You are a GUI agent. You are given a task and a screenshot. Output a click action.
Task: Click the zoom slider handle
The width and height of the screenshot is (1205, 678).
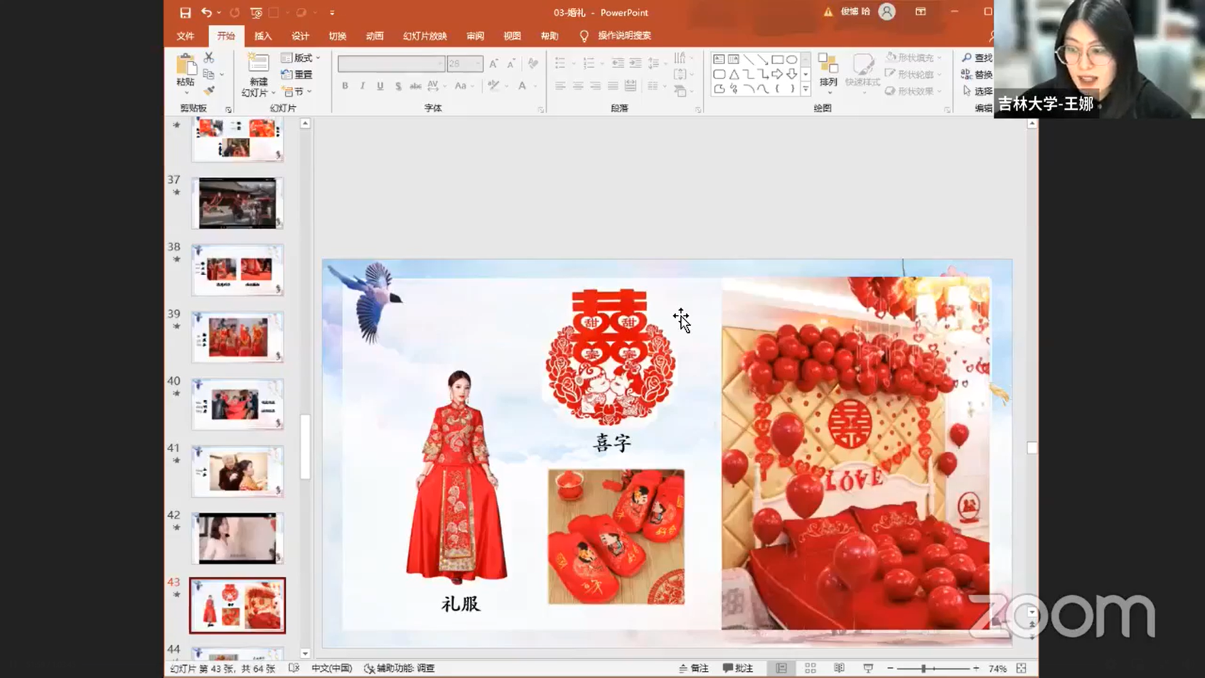pos(923,668)
